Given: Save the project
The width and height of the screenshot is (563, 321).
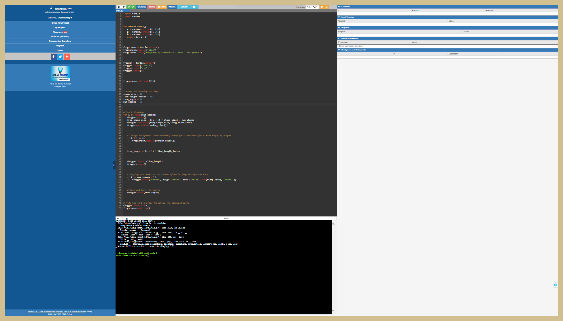Looking at the screenshot, I should click(172, 7).
